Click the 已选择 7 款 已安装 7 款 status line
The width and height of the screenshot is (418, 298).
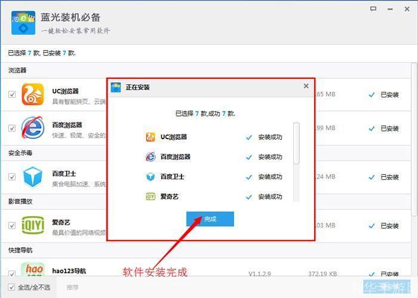[42, 53]
